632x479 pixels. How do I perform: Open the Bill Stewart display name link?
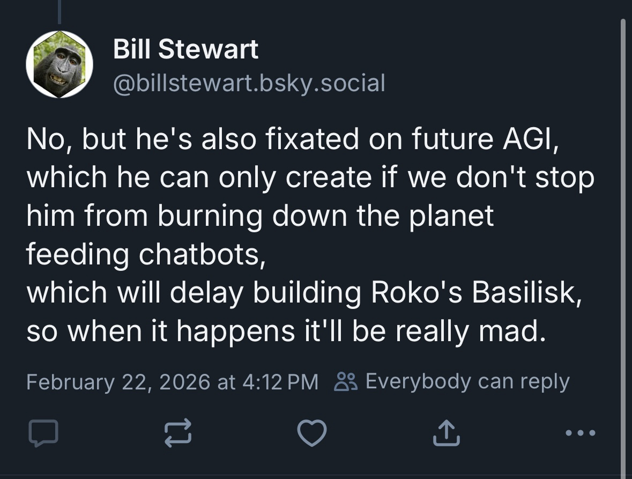coord(185,50)
